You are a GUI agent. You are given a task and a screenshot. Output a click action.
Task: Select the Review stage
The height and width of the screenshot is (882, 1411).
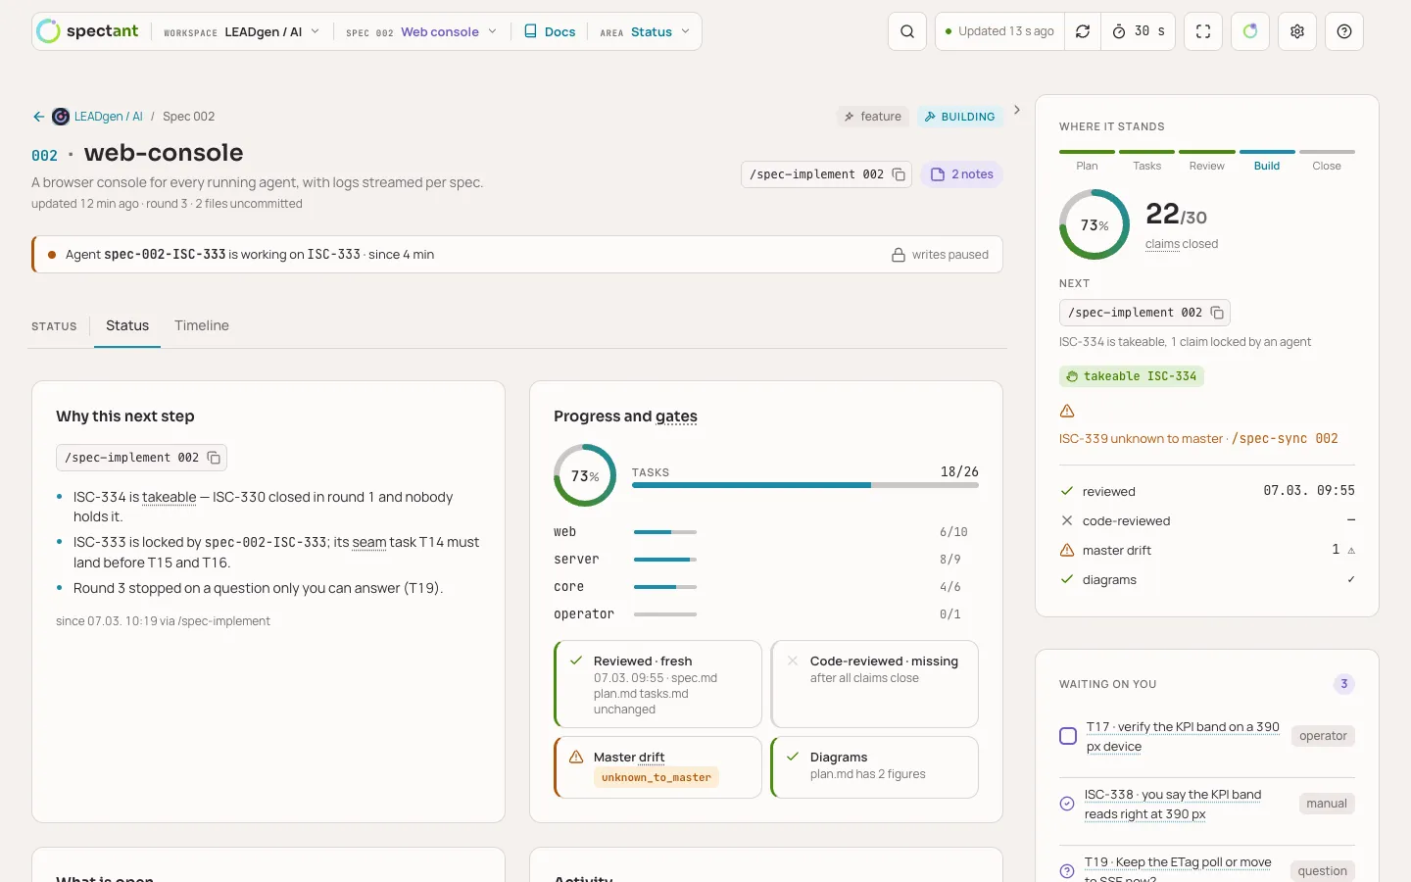coord(1207,160)
